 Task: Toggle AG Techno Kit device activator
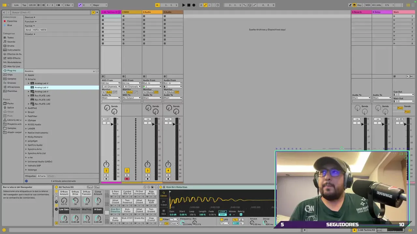point(56,187)
